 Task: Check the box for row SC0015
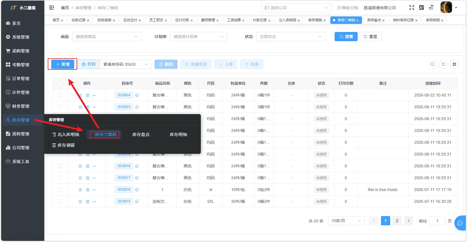pyautogui.click(x=60, y=201)
